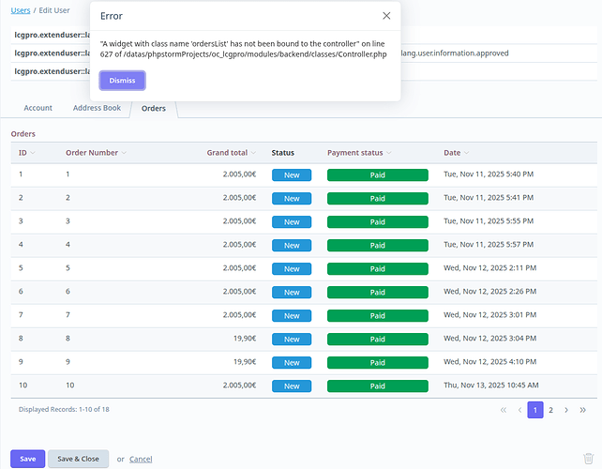
Task: Open page 2 of orders list
Action: [x=550, y=410]
